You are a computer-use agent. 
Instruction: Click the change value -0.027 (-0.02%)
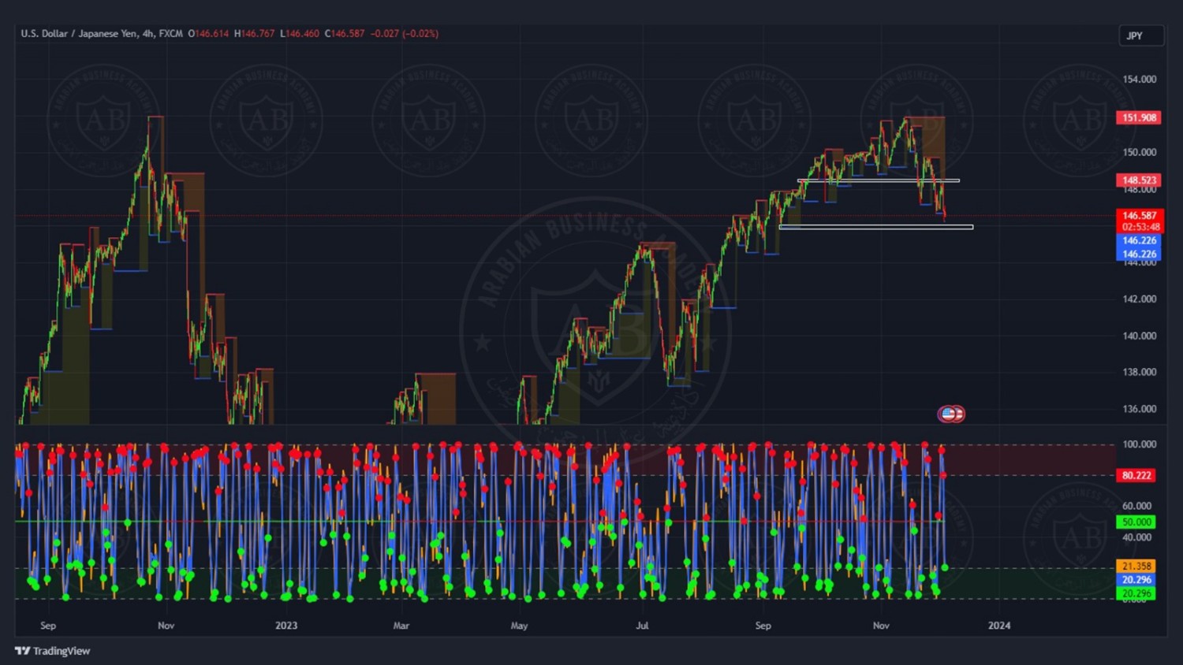[x=405, y=34]
